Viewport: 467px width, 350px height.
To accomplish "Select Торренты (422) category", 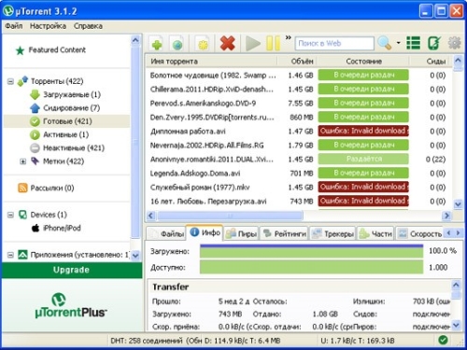I will pyautogui.click(x=57, y=81).
